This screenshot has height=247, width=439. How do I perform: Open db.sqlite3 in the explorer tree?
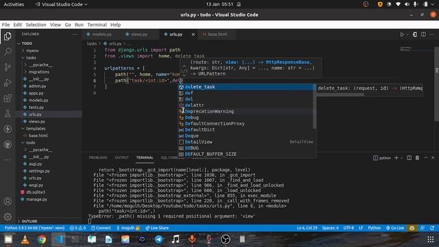(36, 192)
